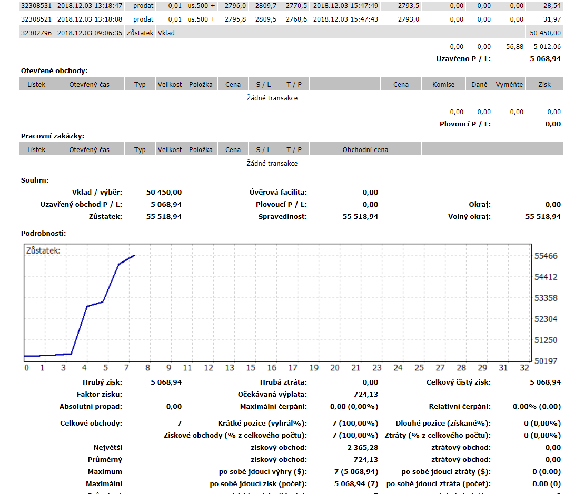Viewport: 585px width, 494px height.
Task: Click ticket number 32308531
Action: pyautogui.click(x=36, y=6)
